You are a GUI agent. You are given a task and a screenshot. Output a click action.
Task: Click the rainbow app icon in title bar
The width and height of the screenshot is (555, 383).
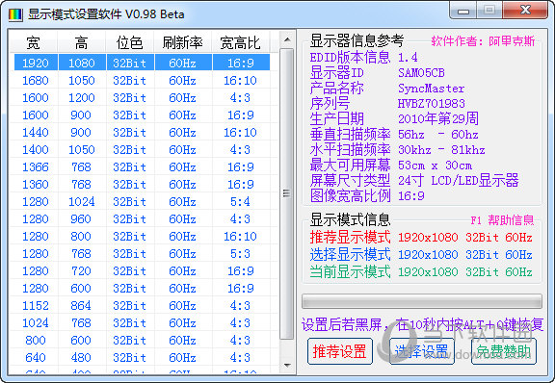[15, 14]
